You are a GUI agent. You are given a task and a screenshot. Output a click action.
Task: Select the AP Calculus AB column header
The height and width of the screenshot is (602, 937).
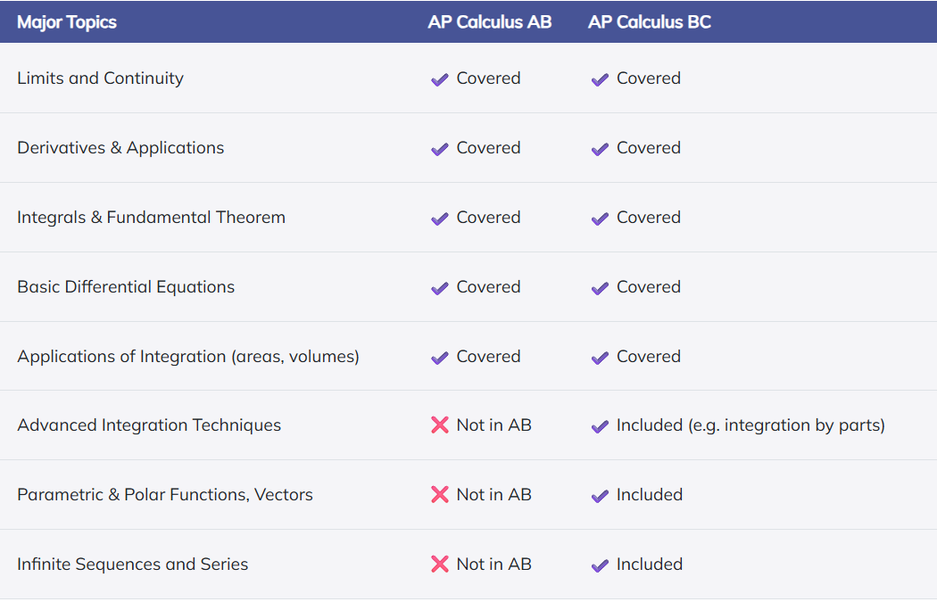[x=489, y=22]
